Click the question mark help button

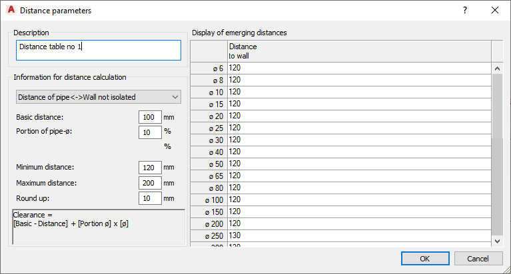465,10
